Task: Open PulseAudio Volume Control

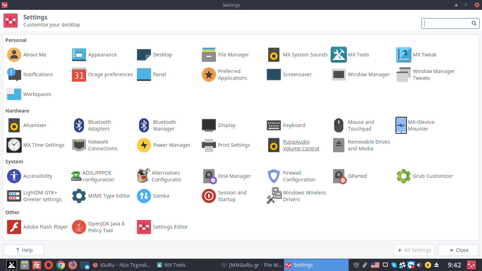Action: pyautogui.click(x=293, y=145)
